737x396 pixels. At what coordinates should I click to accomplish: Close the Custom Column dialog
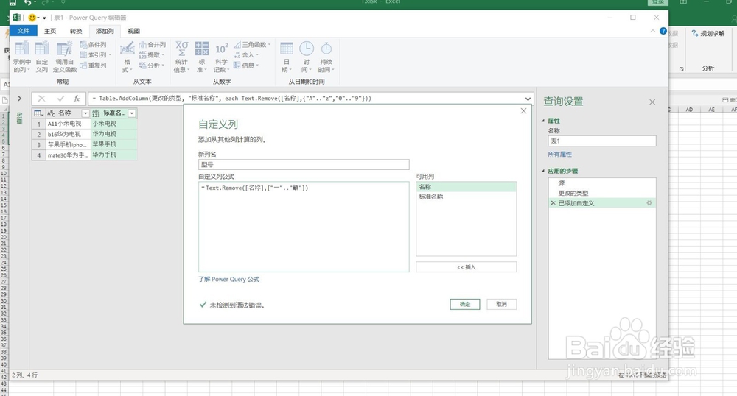[x=523, y=110]
